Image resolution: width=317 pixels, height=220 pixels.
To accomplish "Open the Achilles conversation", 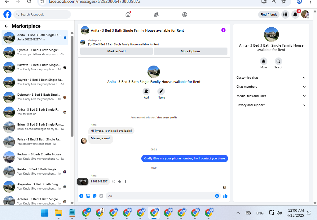I will [35, 201].
